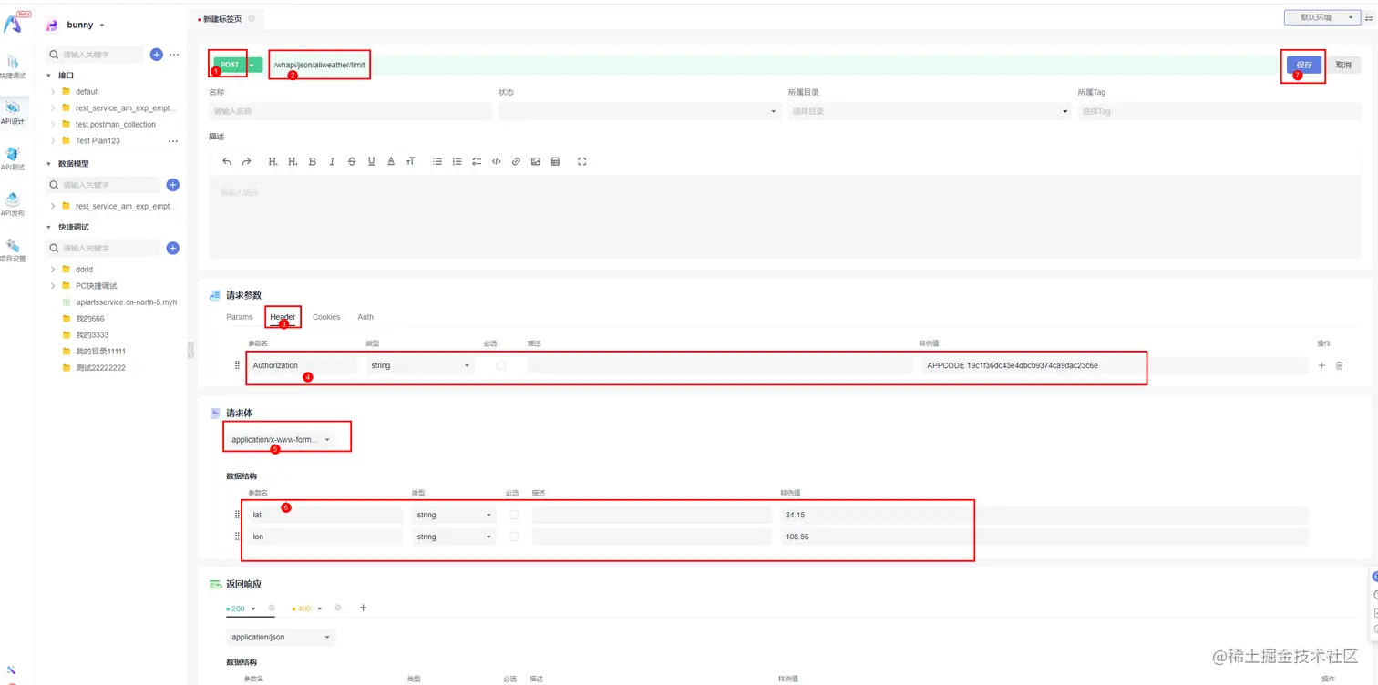
Task: Open the request body content-type dropdown
Action: click(x=280, y=439)
